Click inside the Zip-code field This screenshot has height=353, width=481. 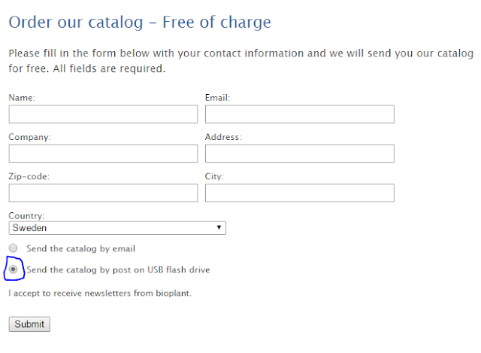click(x=103, y=193)
